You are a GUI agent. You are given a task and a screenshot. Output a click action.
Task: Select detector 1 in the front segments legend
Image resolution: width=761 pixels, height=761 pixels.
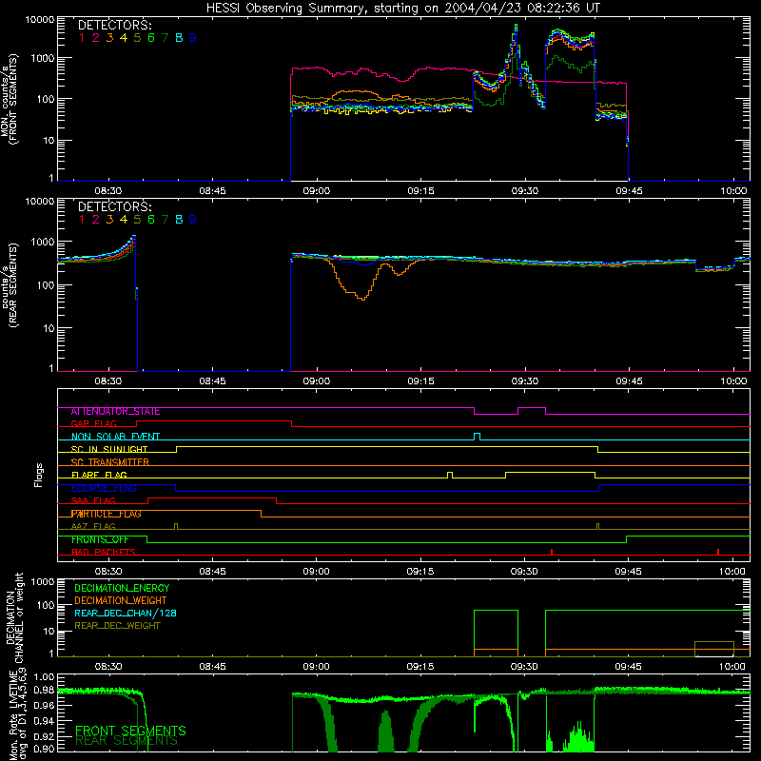click(x=82, y=38)
